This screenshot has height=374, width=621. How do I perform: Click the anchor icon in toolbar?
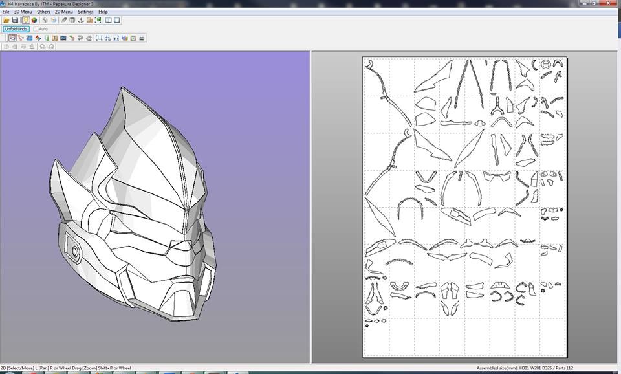pyautogui.click(x=81, y=20)
